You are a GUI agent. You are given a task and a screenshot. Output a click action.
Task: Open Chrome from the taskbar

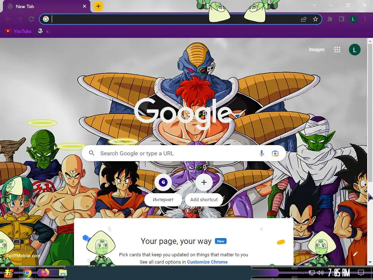[x=27, y=273]
